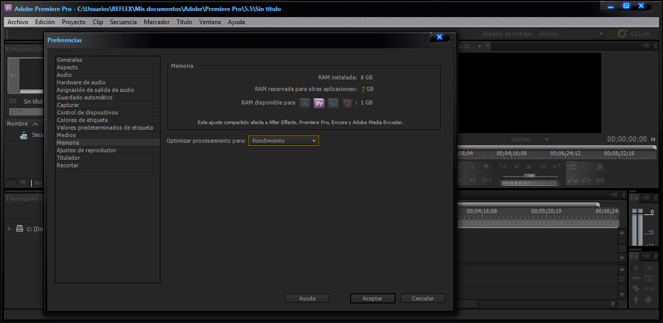
Task: Toggle Safe Margins in the monitor
Action: (x=586, y=167)
